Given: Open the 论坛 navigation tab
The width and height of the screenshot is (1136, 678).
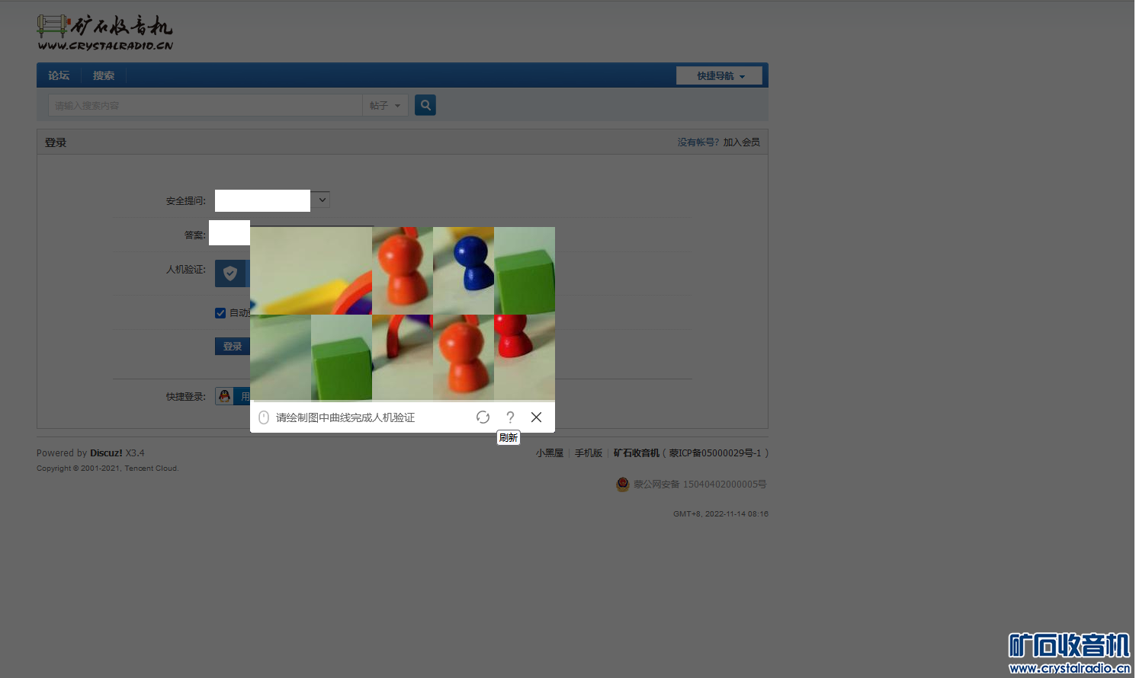Looking at the screenshot, I should 59,75.
